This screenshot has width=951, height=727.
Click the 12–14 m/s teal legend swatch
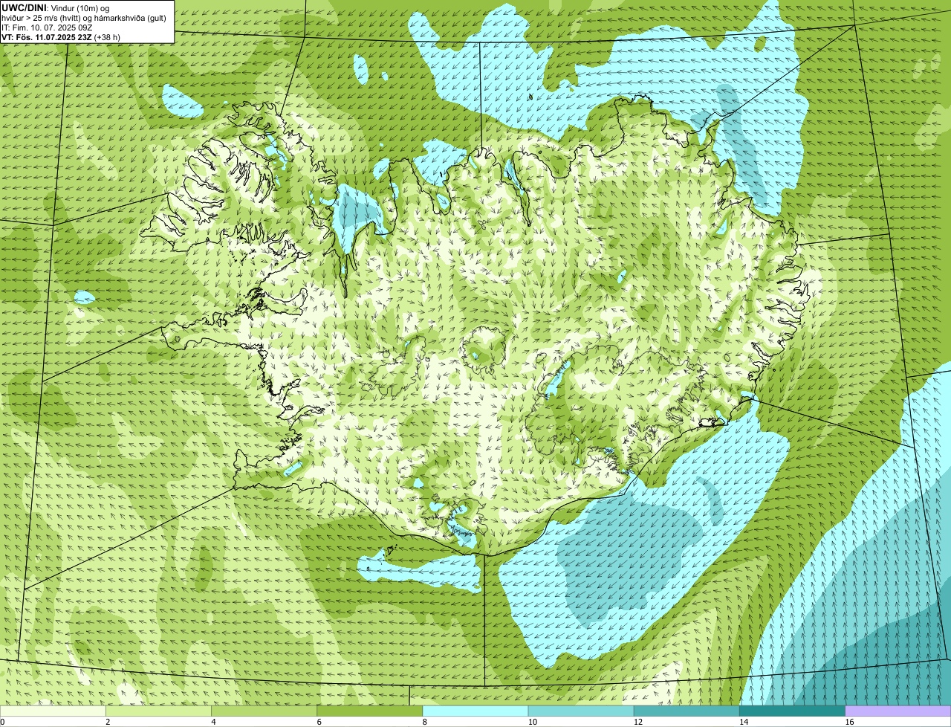pos(687,711)
